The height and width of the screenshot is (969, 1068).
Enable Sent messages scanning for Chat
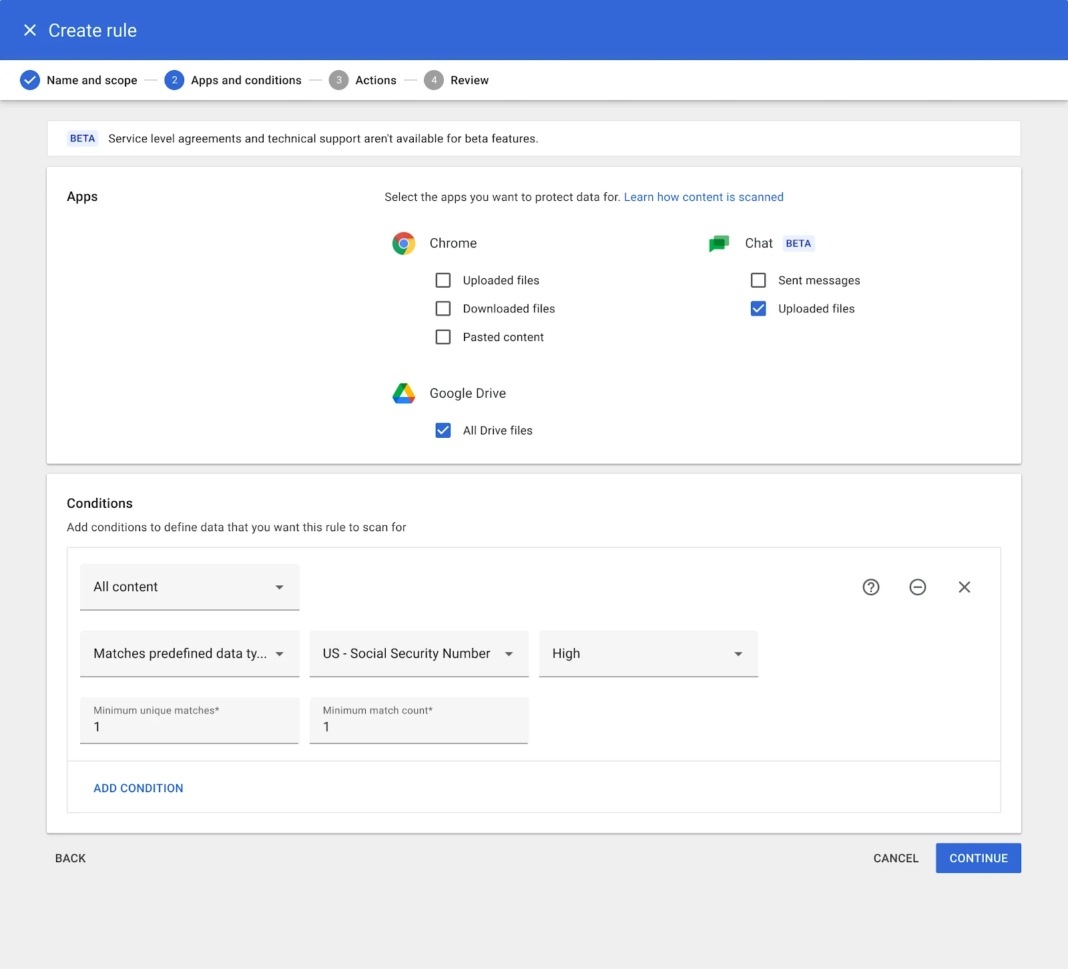758,280
